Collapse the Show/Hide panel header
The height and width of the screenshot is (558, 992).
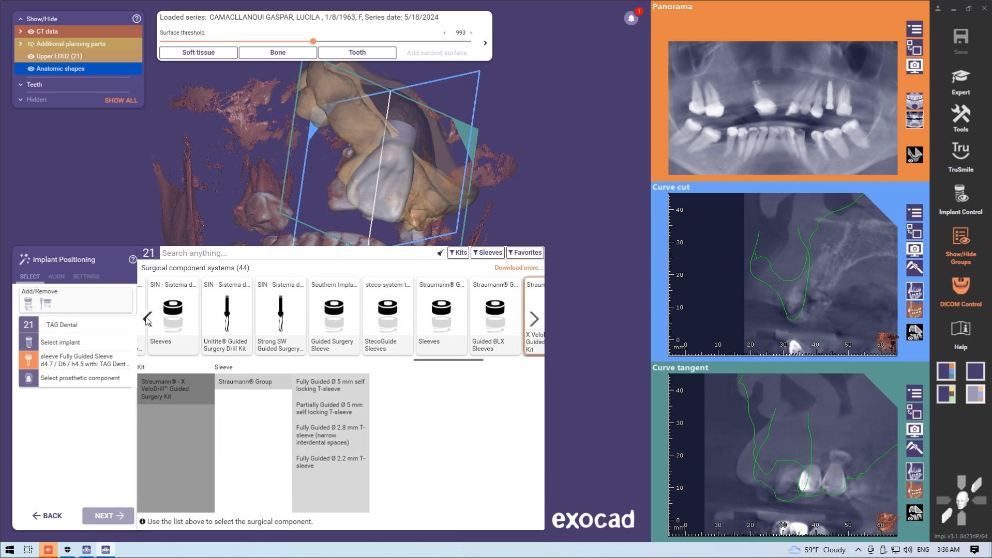(x=21, y=19)
